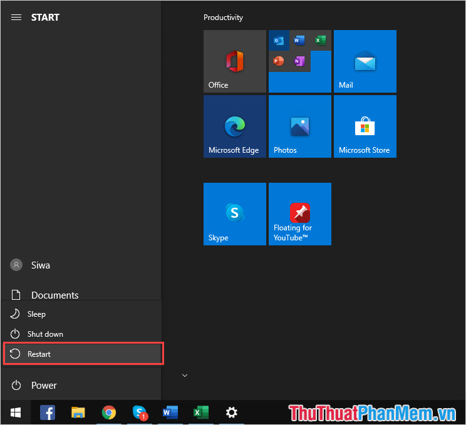Launch Excel from the Office apps folder tile
466x425 pixels.
point(321,40)
